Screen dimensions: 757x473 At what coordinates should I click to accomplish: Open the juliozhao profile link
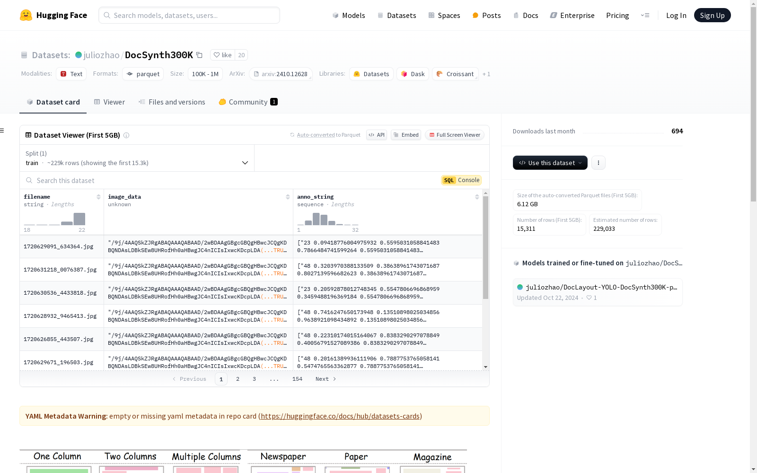click(102, 55)
